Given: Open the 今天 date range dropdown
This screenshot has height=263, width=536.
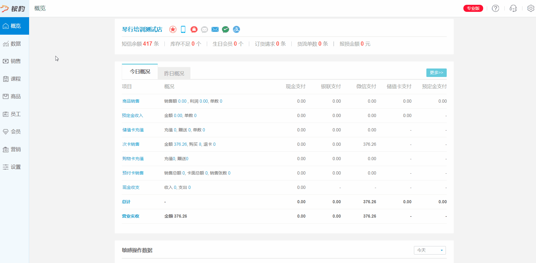Looking at the screenshot, I should tap(430, 250).
